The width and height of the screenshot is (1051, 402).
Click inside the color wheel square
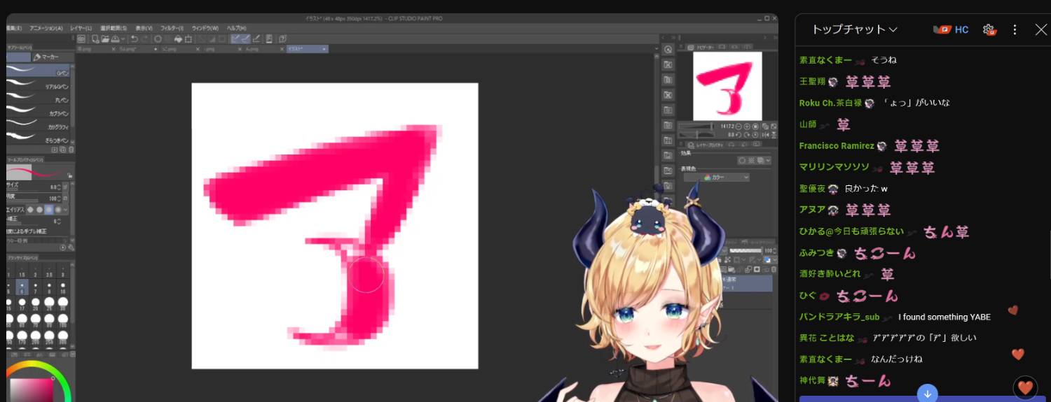pos(32,390)
